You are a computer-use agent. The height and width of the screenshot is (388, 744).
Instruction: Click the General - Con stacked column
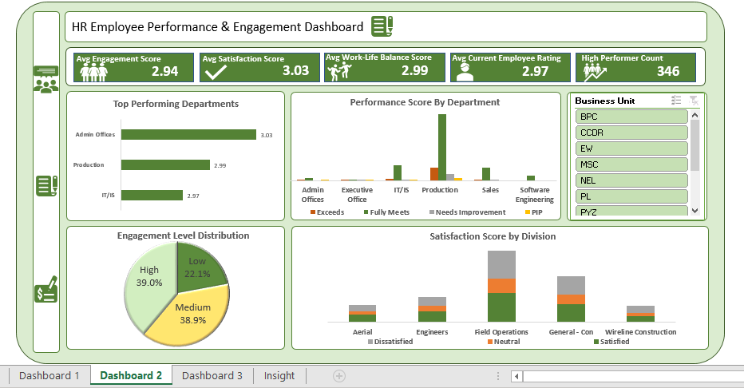point(571,299)
